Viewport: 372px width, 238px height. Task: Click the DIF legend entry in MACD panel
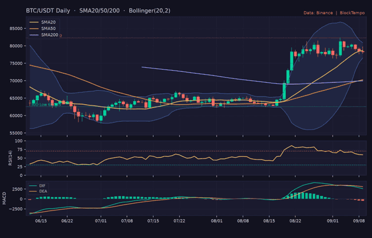tap(37, 185)
